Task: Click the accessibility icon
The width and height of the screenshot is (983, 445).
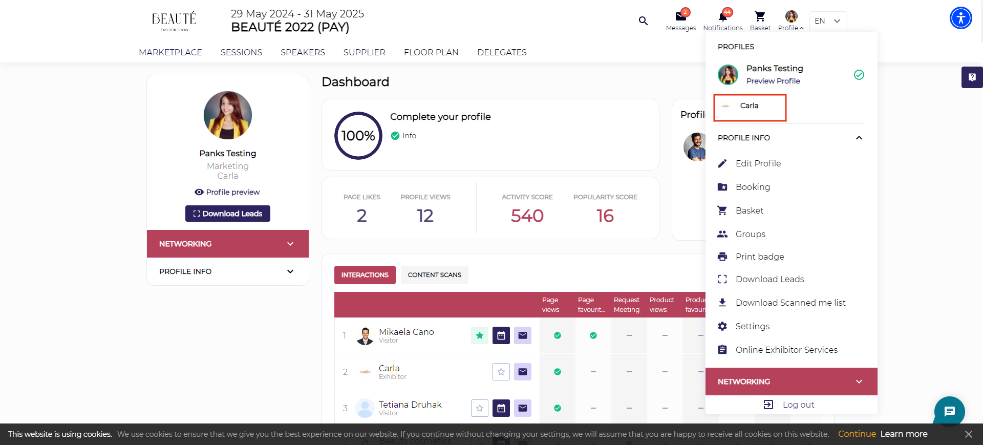Action: (961, 18)
